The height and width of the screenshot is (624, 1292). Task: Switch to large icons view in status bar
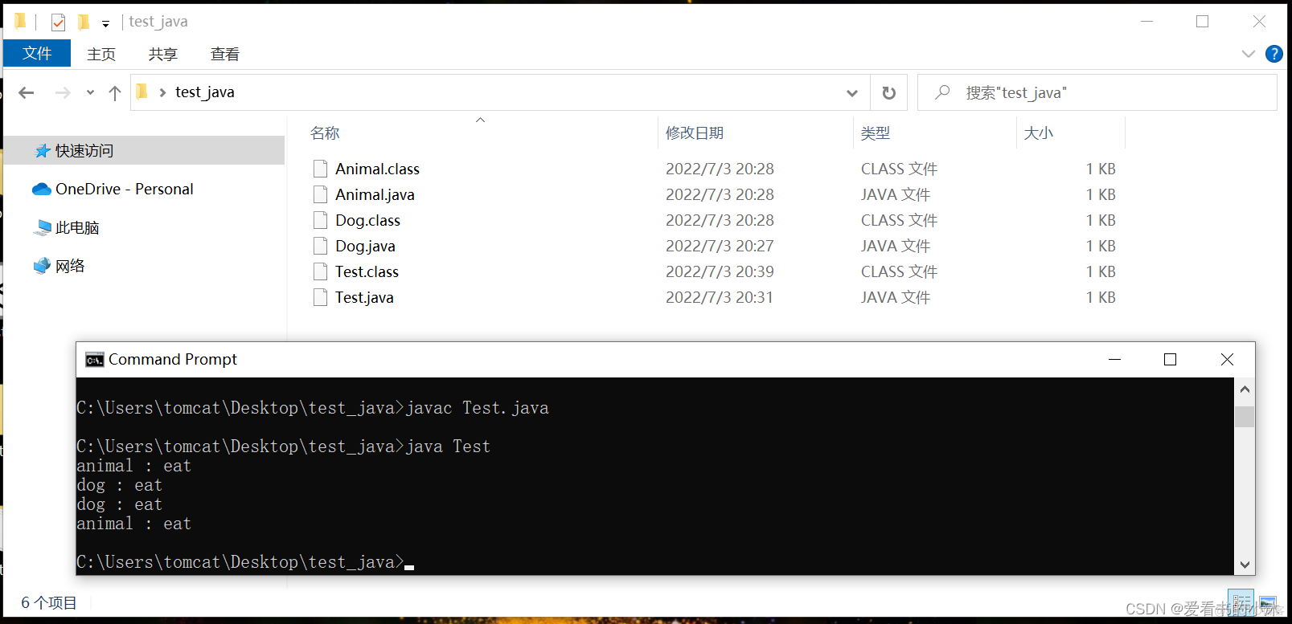point(1268,603)
